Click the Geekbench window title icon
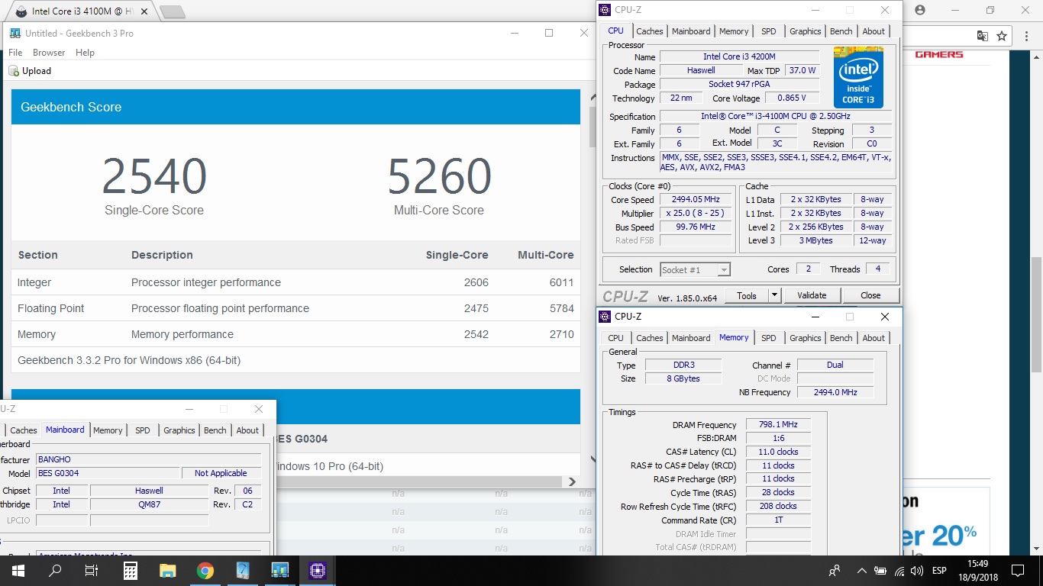1043x586 pixels. pyautogui.click(x=15, y=33)
